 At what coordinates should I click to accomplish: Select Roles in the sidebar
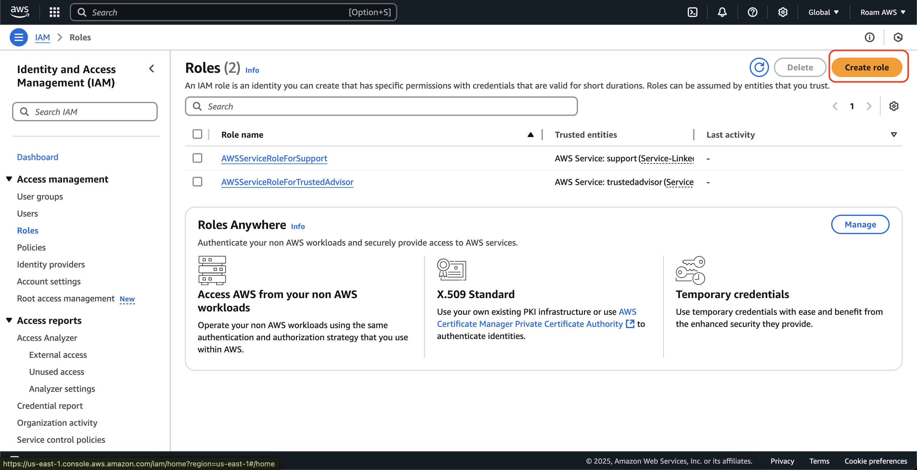click(x=28, y=230)
